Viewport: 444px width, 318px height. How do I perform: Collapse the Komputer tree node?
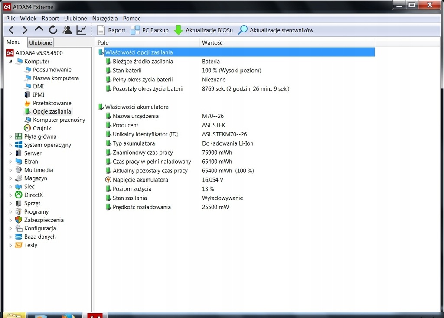10,62
